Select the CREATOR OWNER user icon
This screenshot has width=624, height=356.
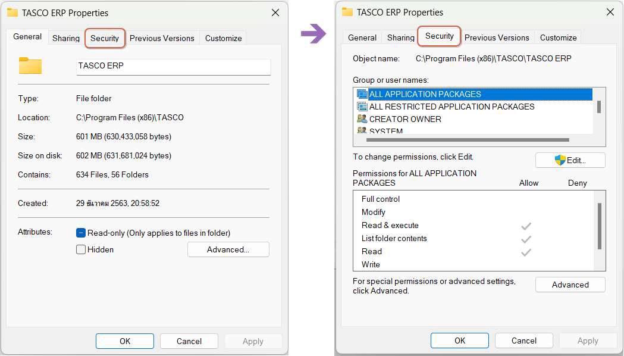tap(362, 119)
